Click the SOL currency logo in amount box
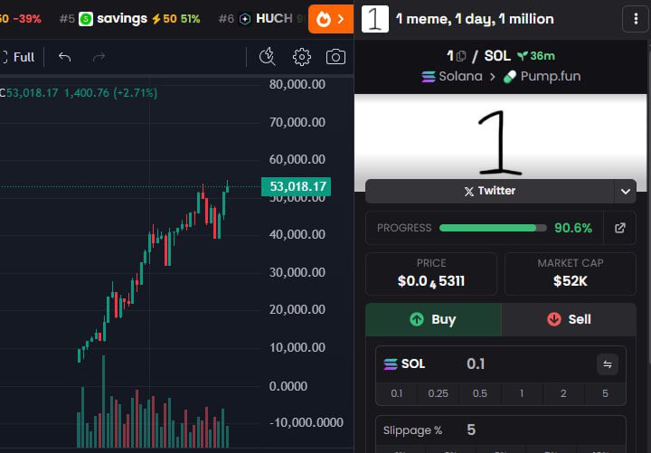Viewport: 651px width, 453px height. tap(391, 364)
